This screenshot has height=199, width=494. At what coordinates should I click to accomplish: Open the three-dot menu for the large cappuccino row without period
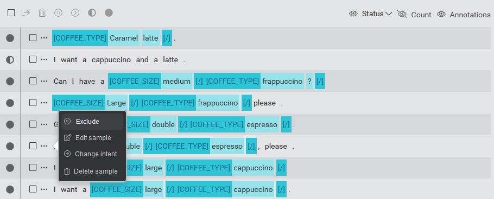(44, 168)
